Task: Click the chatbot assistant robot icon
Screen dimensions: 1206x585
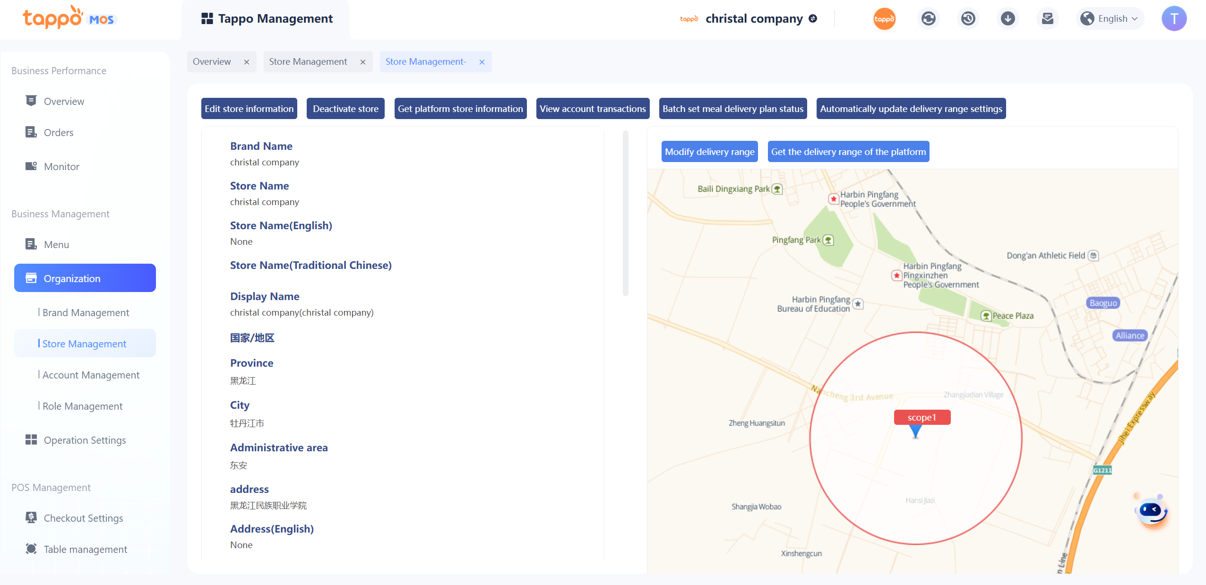Action: 1151,511
